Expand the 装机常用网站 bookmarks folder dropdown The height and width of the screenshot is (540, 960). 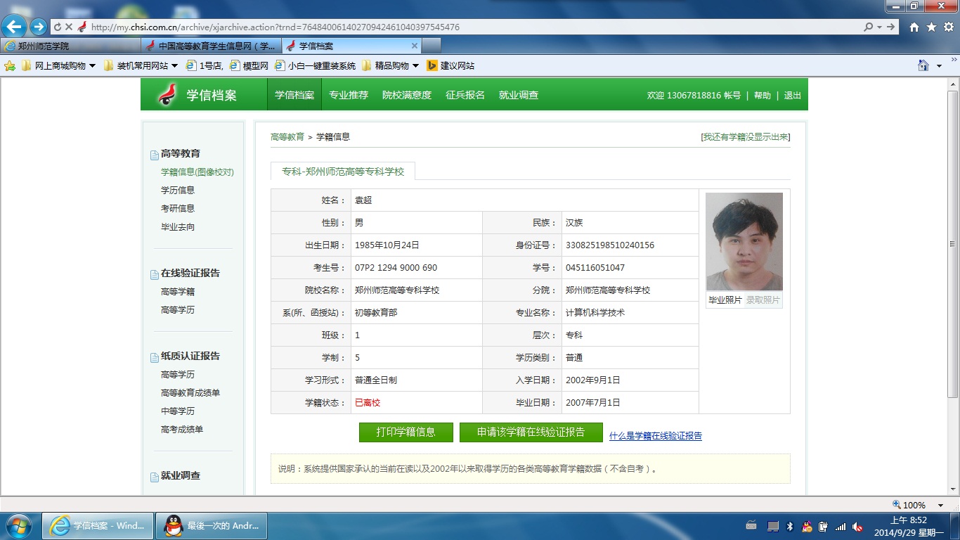pyautogui.click(x=174, y=66)
